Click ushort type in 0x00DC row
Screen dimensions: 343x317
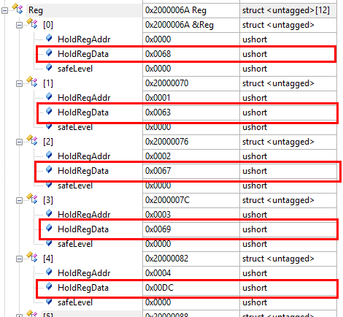(x=255, y=288)
